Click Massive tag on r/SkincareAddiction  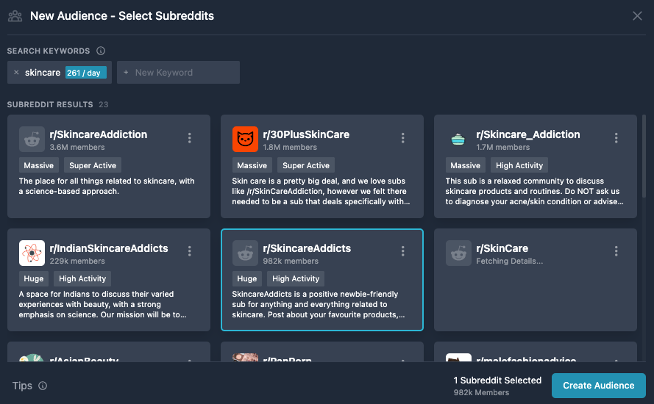pyautogui.click(x=39, y=165)
